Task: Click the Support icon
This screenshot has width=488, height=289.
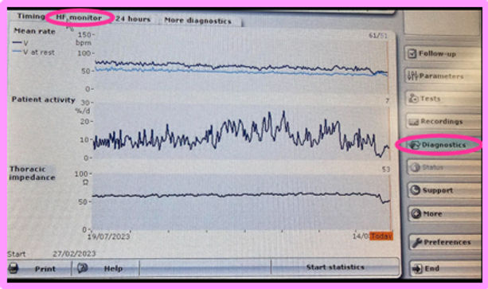Action: pos(416,190)
